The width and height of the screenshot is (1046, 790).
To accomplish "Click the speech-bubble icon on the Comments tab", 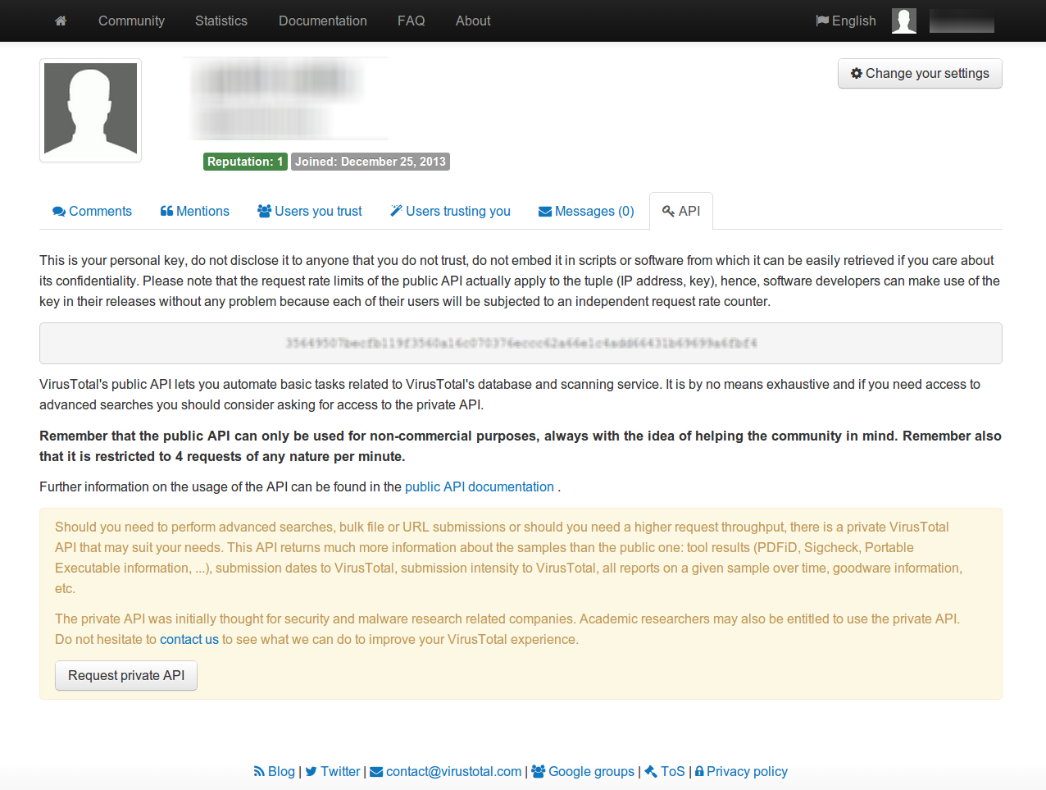I will [x=59, y=211].
